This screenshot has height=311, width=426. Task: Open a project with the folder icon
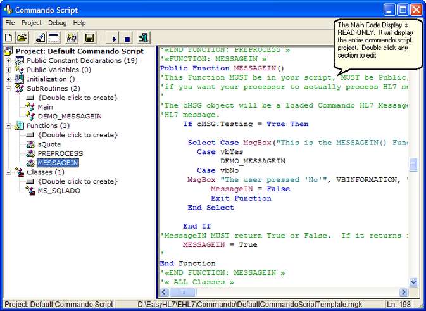[x=22, y=38]
